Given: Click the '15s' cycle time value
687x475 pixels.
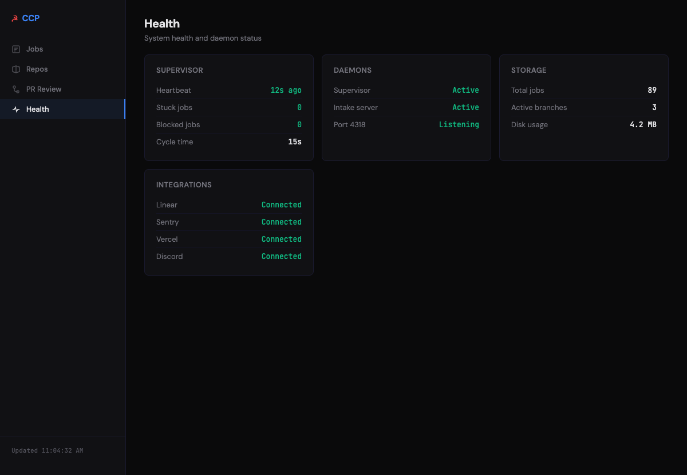Looking at the screenshot, I should 295,142.
